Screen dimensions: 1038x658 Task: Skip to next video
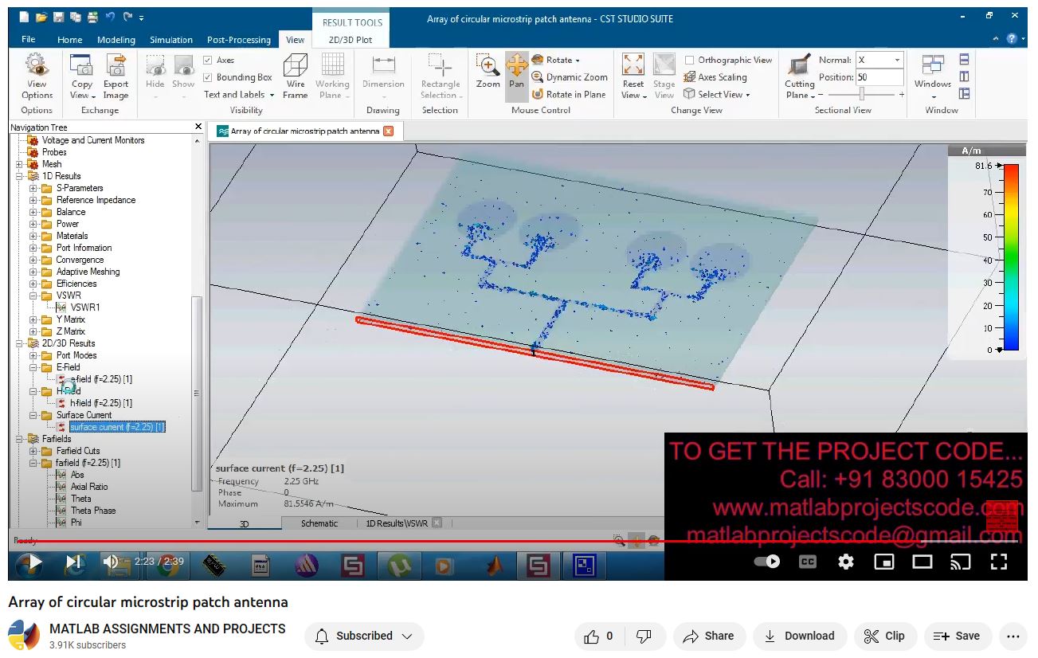(x=74, y=562)
